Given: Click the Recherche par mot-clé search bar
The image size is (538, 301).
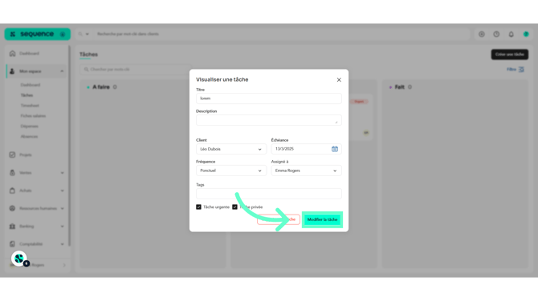Looking at the screenshot, I should pyautogui.click(x=281, y=34).
